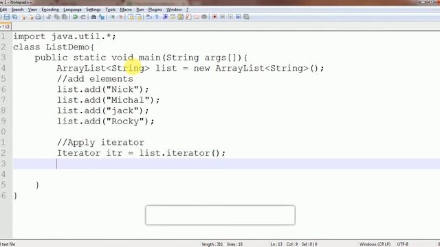Click the list.add("Nick"); code line
This screenshot has width=440, height=247.
click(103, 90)
